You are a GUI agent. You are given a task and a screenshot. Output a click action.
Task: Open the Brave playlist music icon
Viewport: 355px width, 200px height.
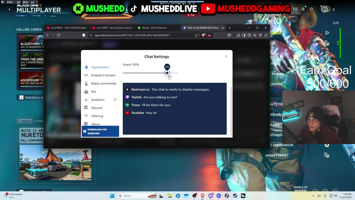coord(238,35)
